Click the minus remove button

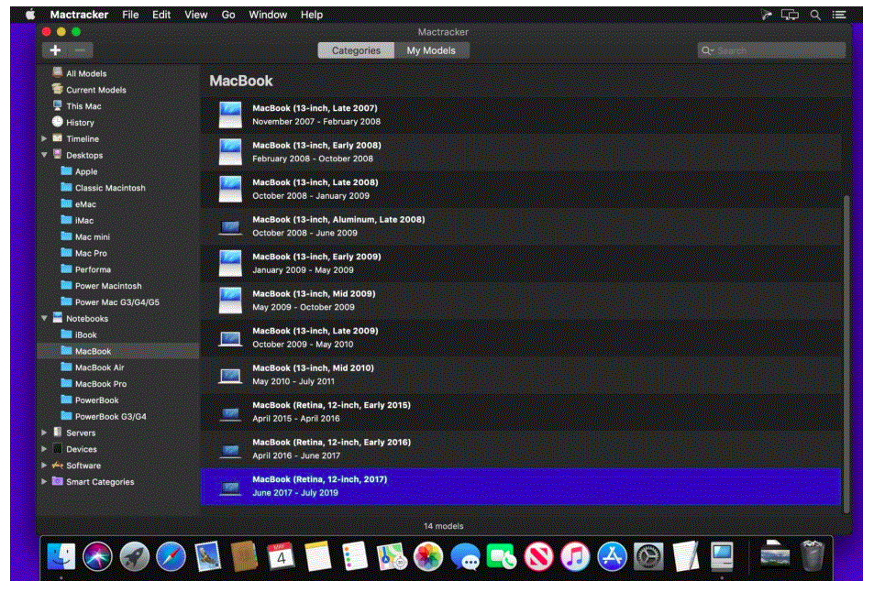(x=81, y=50)
